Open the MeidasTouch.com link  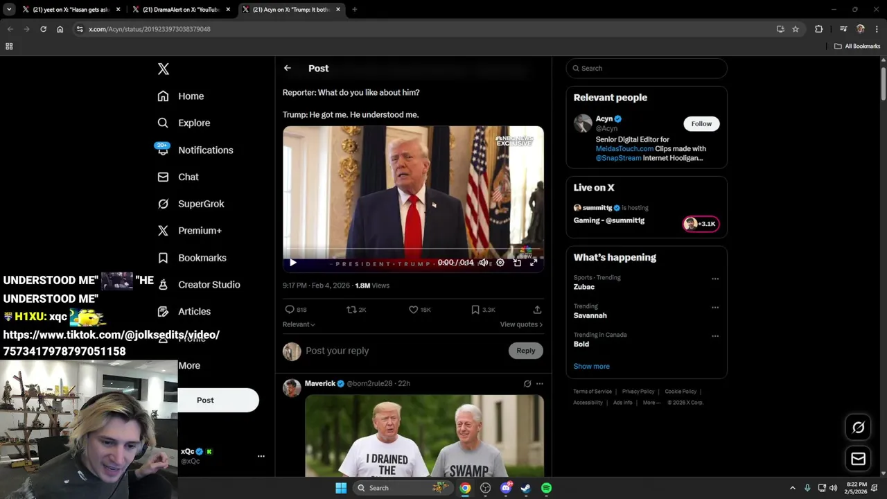[624, 149]
